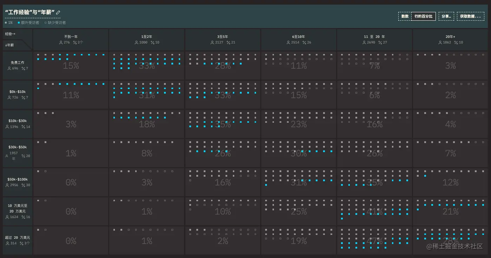
Task: Click the percent icon under 不到一年
Action: click(x=75, y=42)
